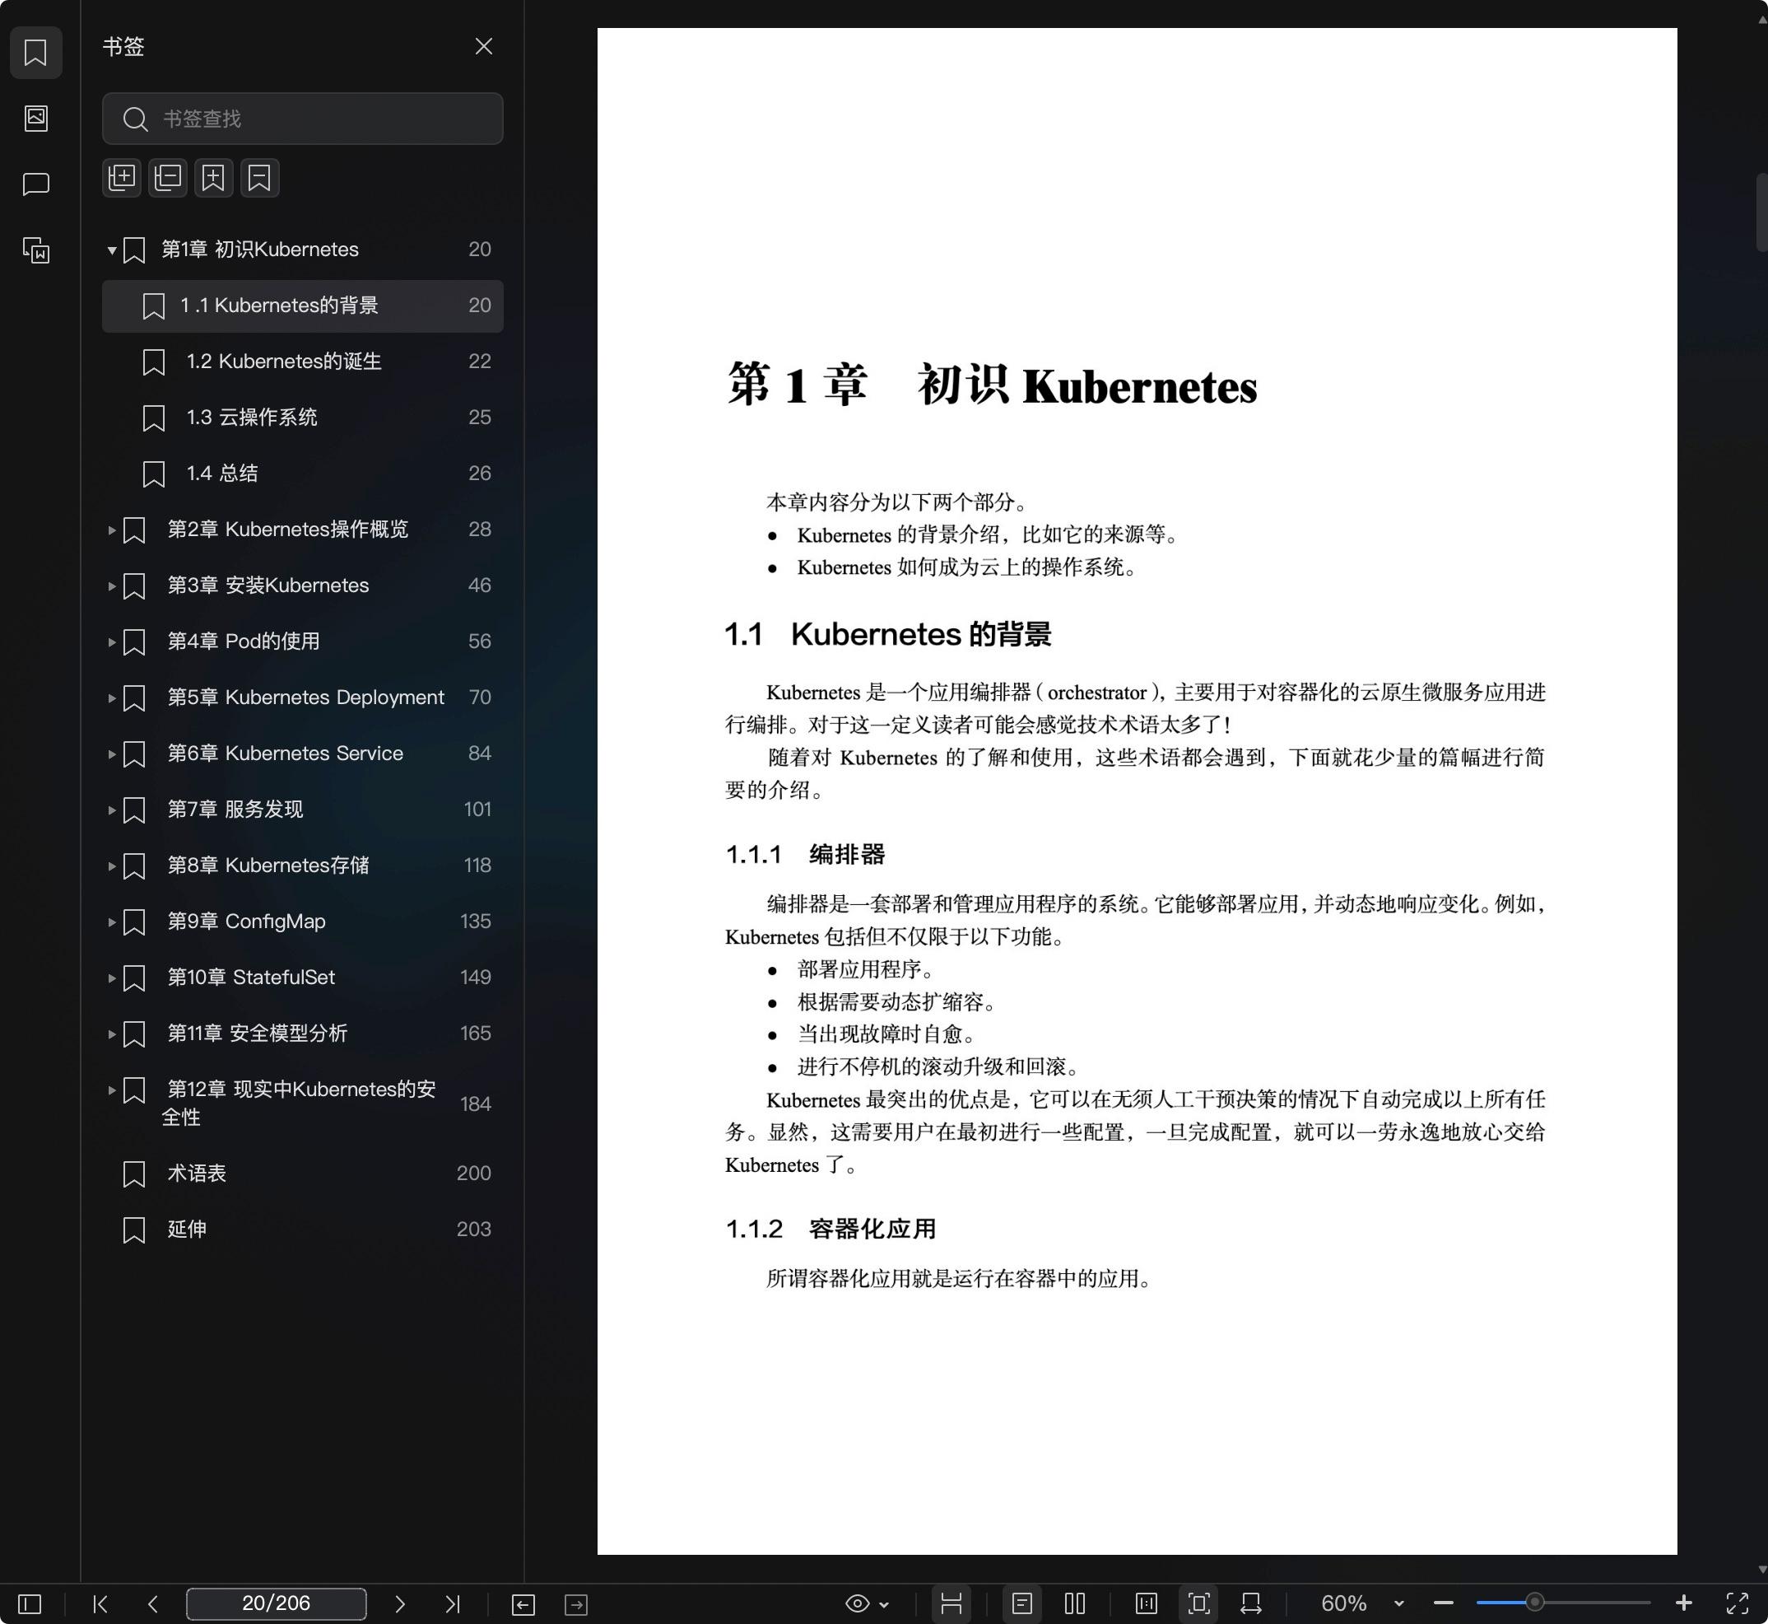The height and width of the screenshot is (1624, 1768).
Task: Expand 第5章 Kubernetes Deployment bookmark
Action: (x=112, y=698)
